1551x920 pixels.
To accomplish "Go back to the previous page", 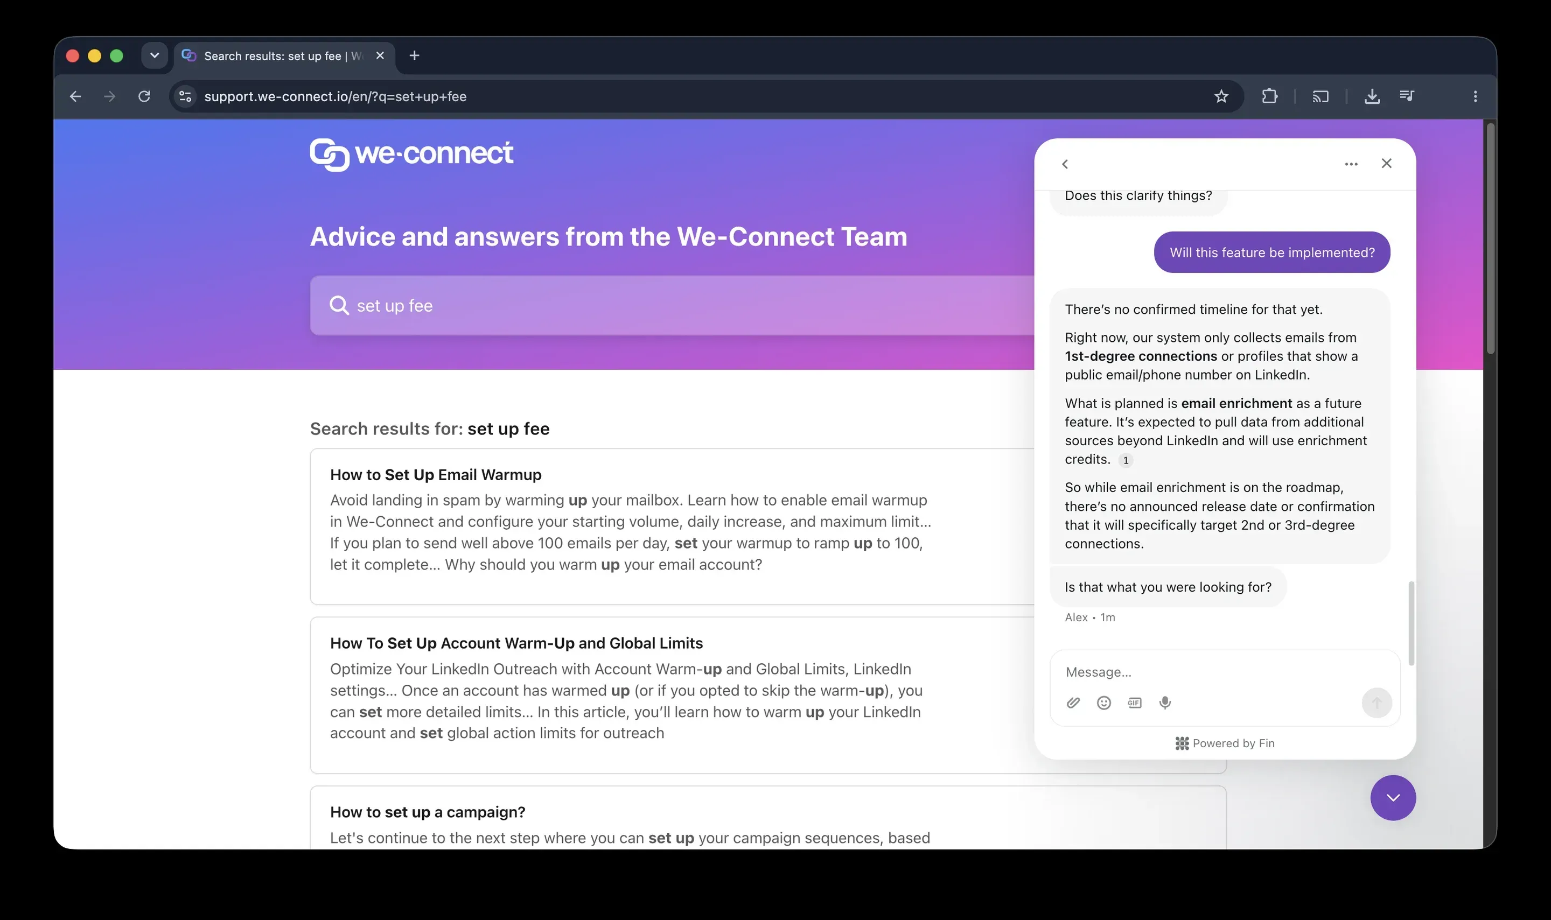I will pyautogui.click(x=75, y=96).
